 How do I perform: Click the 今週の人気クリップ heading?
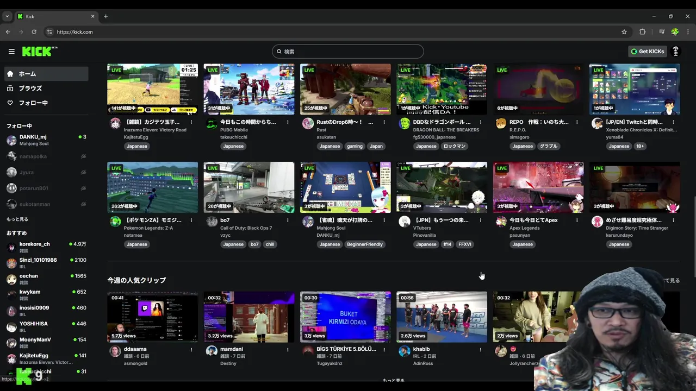pyautogui.click(x=136, y=280)
